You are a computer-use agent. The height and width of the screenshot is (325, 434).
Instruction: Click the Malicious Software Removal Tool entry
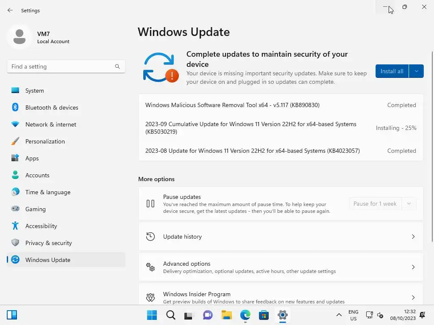tap(281, 105)
